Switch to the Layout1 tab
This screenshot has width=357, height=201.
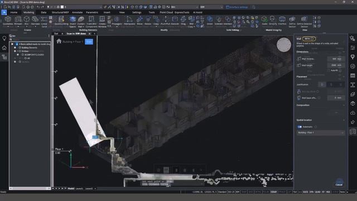coord(79,189)
